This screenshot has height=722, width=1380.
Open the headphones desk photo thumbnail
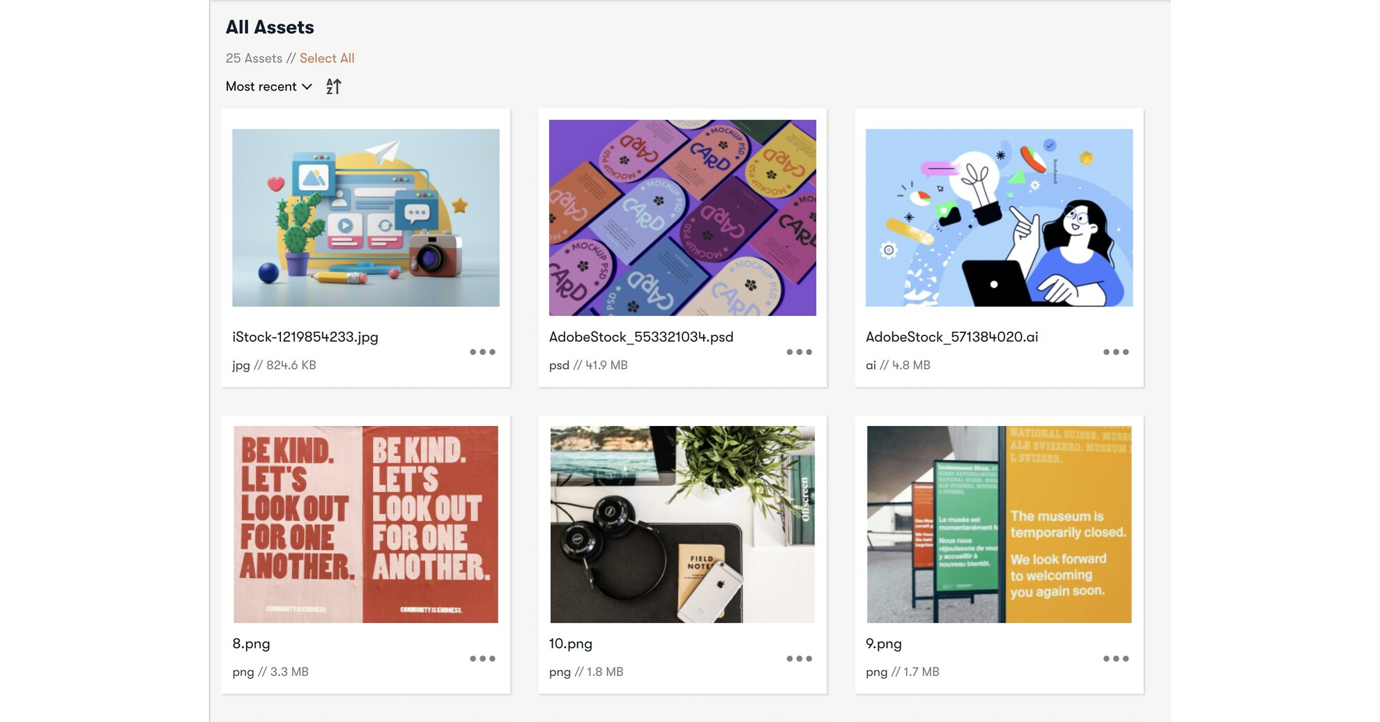[x=682, y=524]
